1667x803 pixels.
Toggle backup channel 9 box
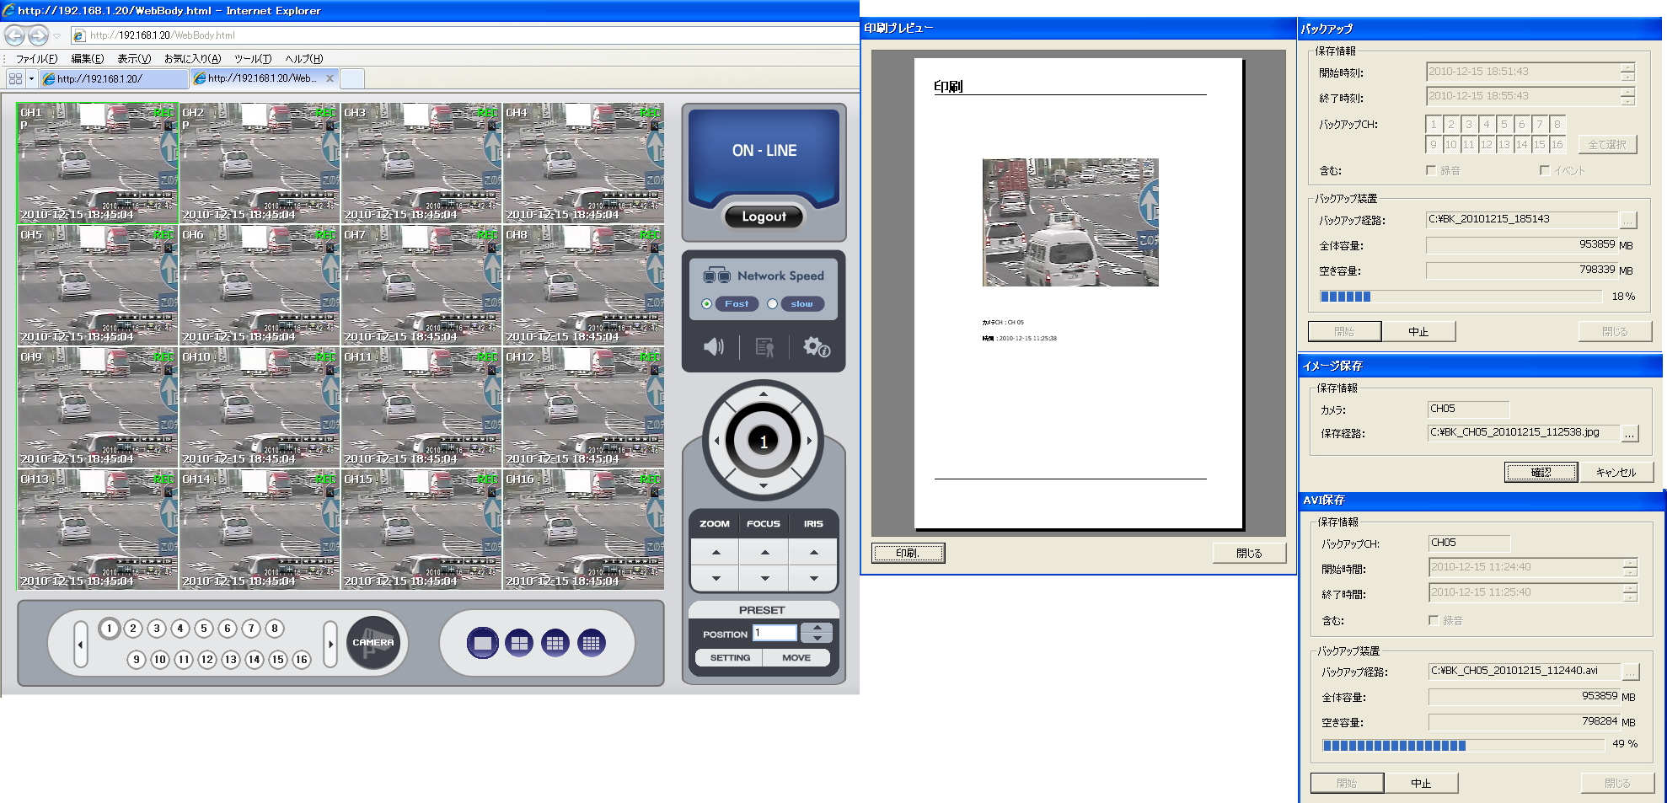1434,145
